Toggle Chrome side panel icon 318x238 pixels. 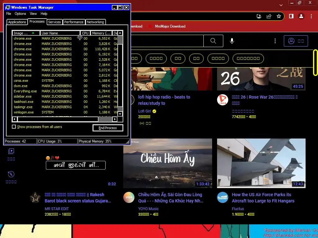[x=291, y=16]
